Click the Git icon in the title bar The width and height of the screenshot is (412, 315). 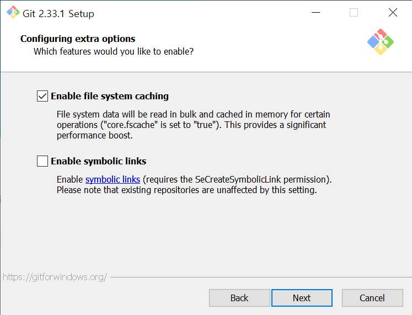(13, 13)
